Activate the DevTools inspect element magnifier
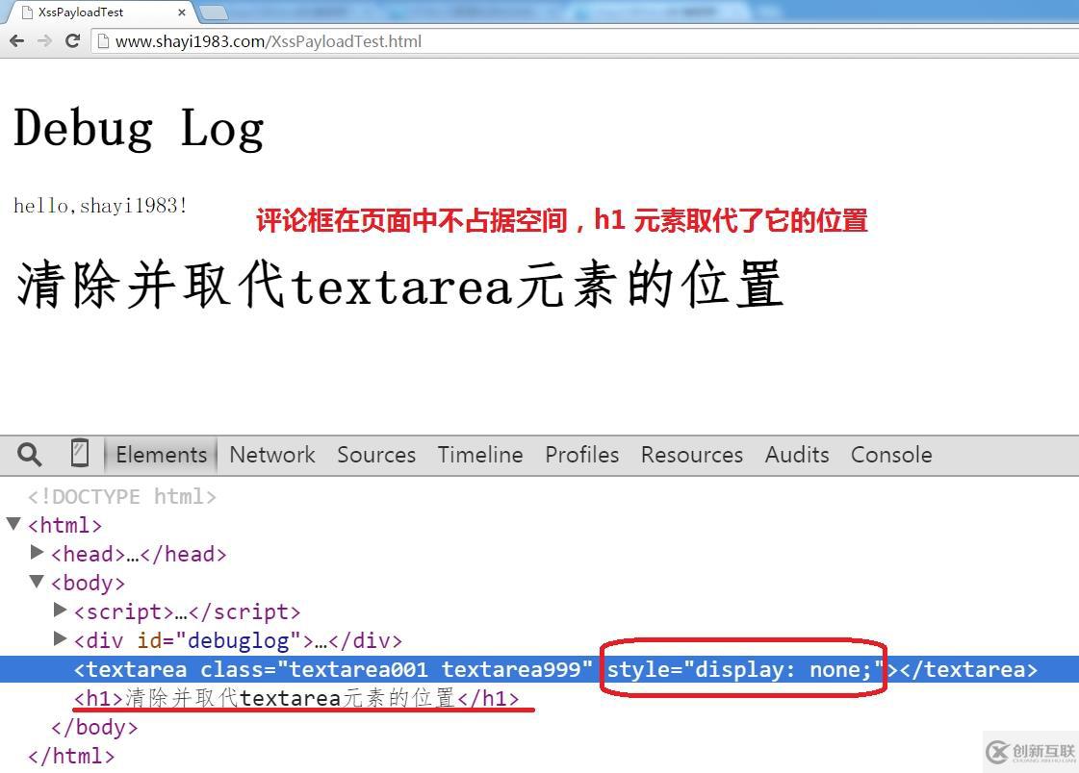Image resolution: width=1079 pixels, height=773 pixels. (x=29, y=454)
